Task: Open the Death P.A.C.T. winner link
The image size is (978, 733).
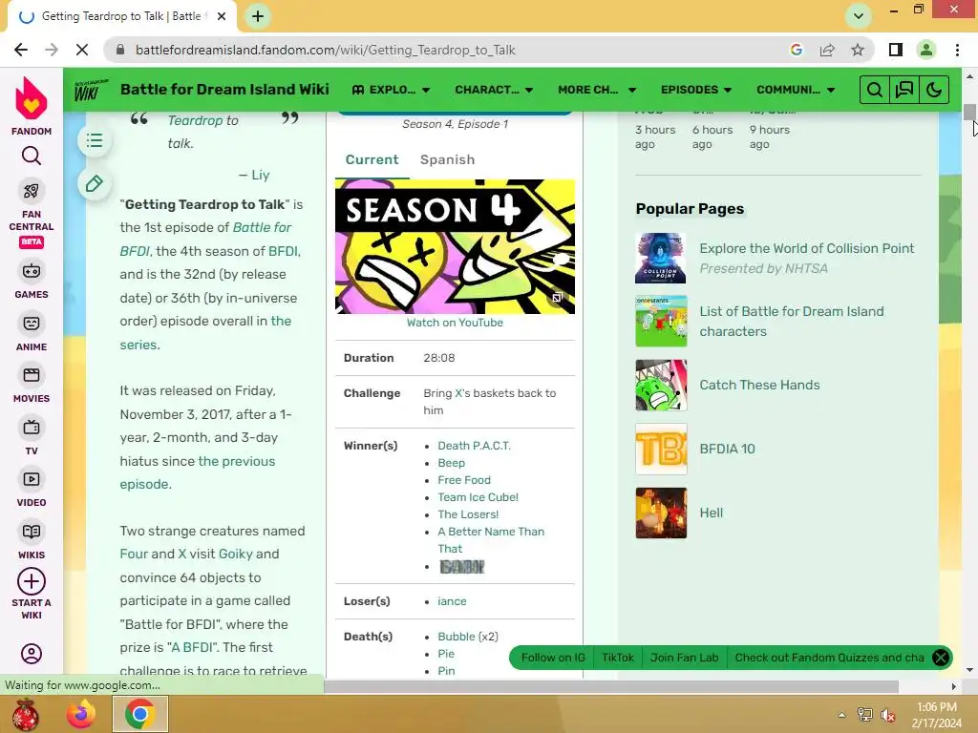Action: [x=474, y=446]
